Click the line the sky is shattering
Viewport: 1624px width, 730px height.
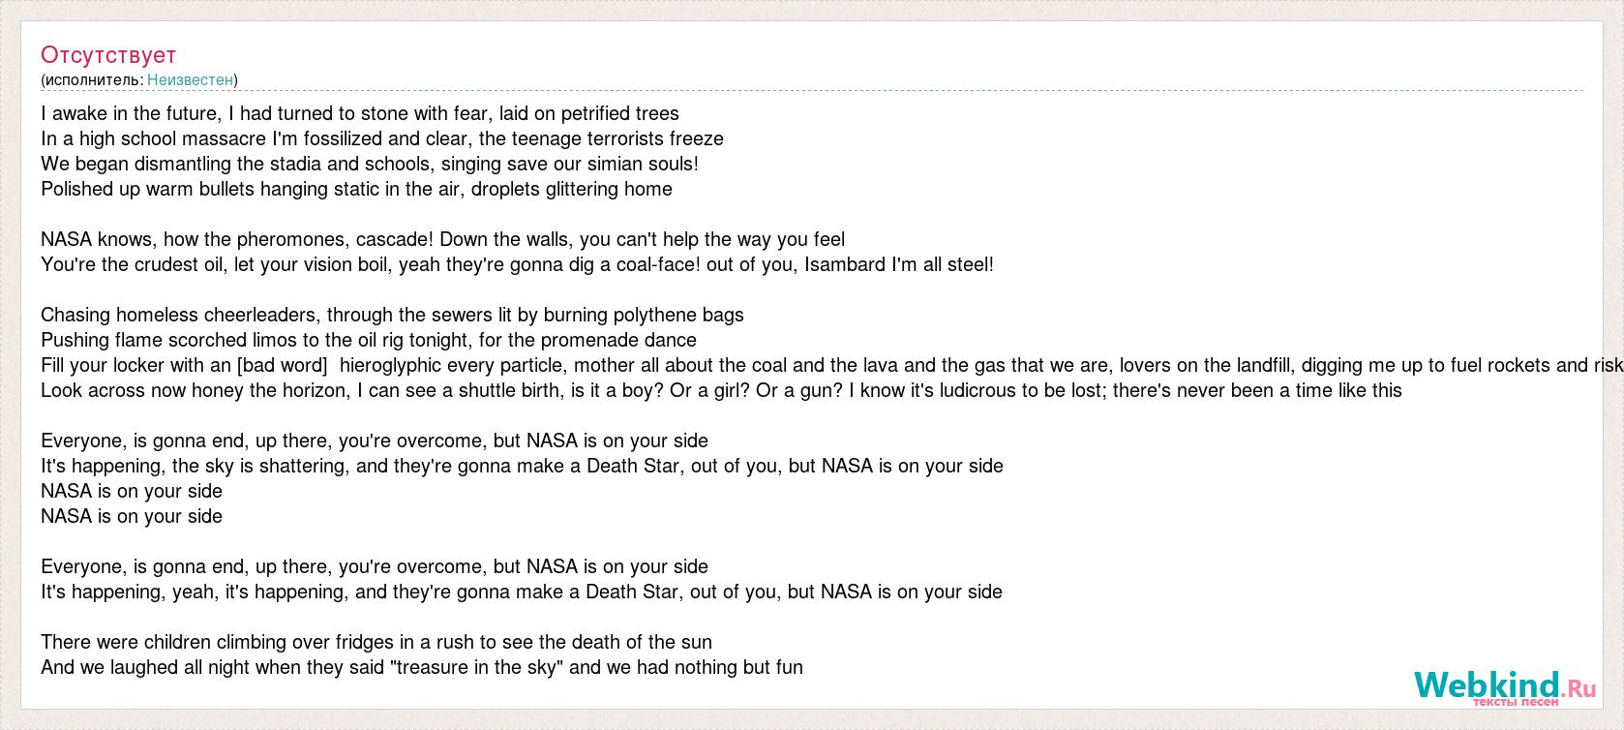(x=522, y=466)
